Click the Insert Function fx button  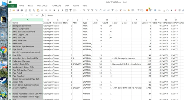(x=42, y=15)
